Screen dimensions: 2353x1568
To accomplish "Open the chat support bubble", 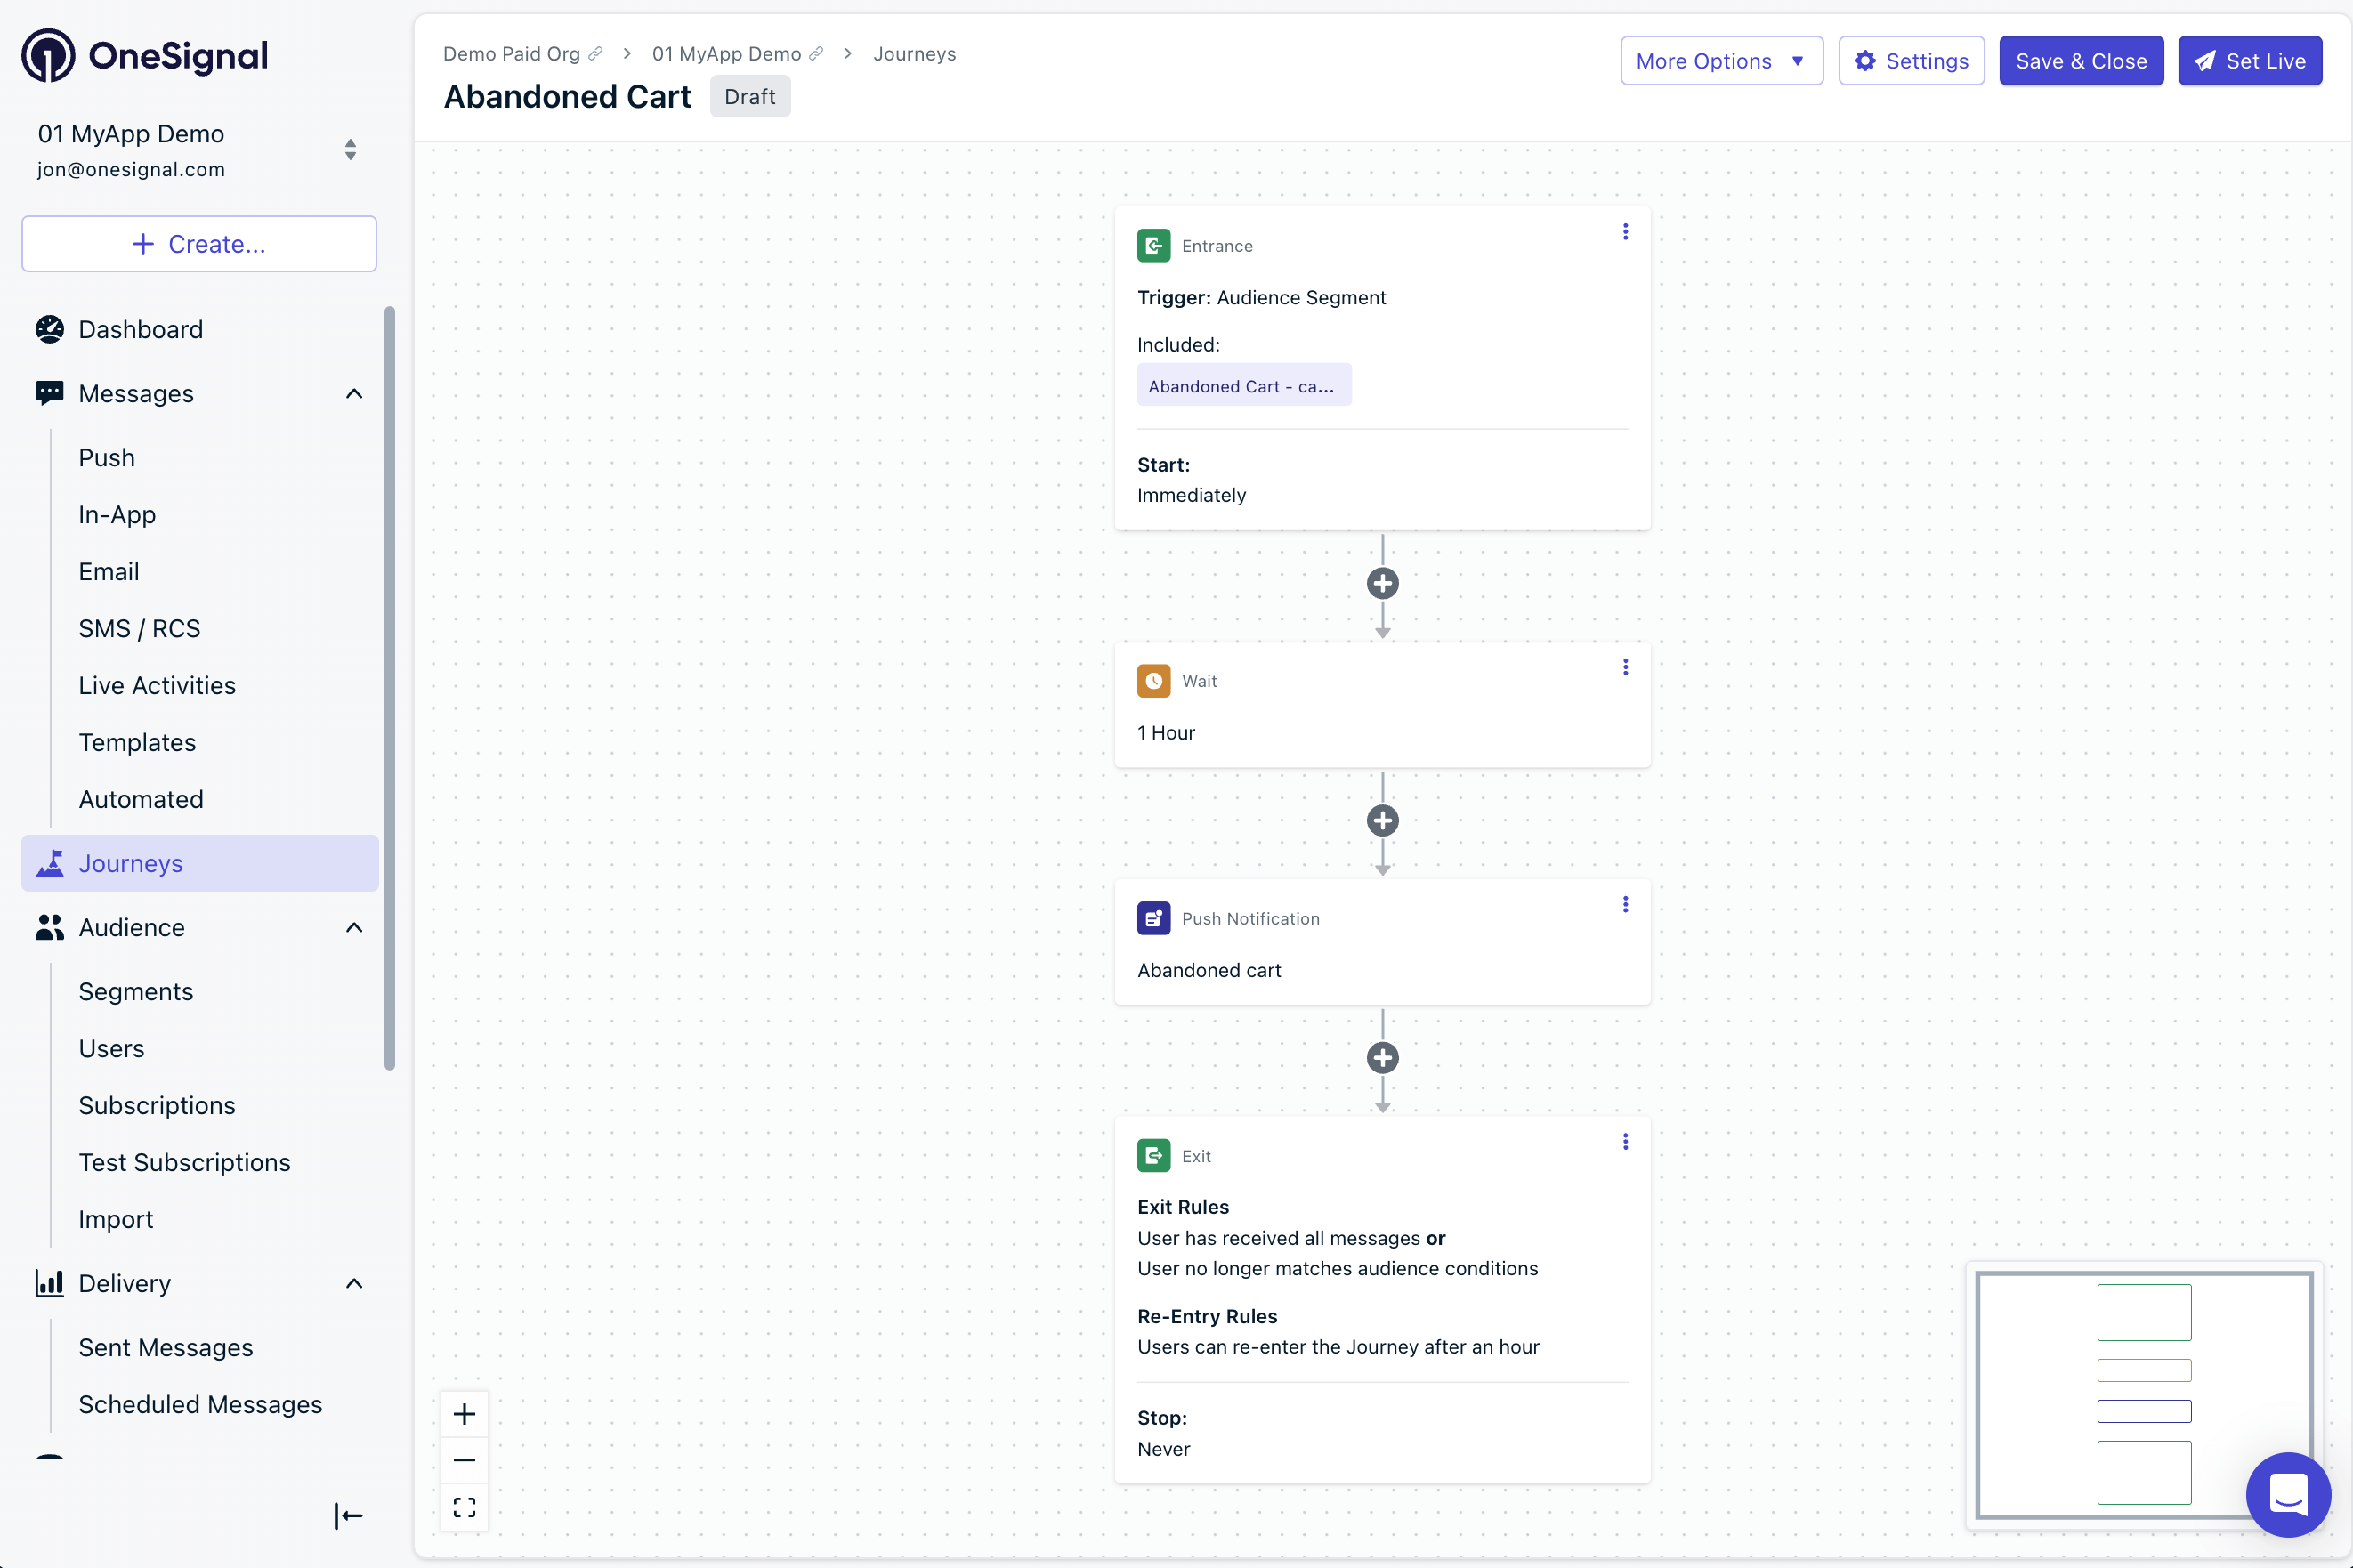I will 2287,1494.
